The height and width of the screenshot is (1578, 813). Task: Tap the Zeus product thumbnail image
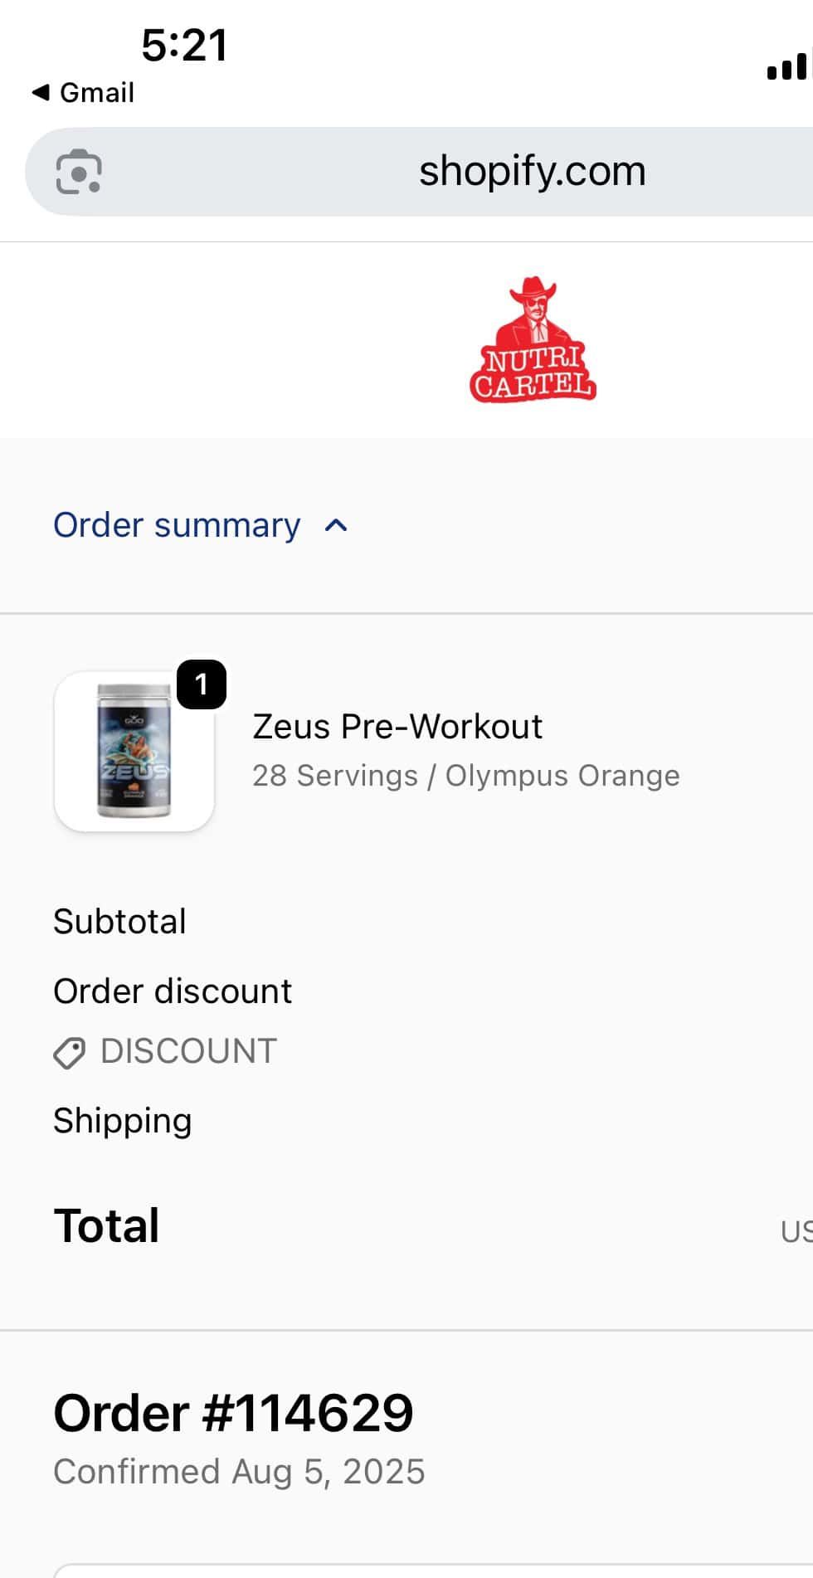[134, 751]
